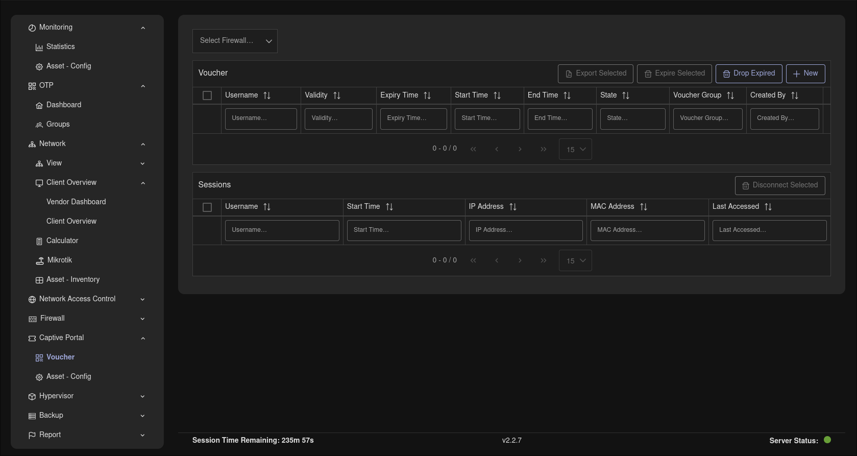Click the Network Access Control globe icon
Image resolution: width=857 pixels, height=456 pixels.
tap(32, 299)
